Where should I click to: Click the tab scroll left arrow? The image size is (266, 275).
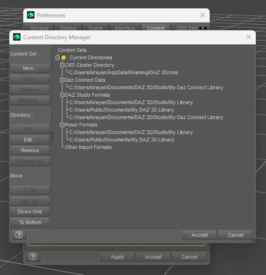click(x=200, y=28)
